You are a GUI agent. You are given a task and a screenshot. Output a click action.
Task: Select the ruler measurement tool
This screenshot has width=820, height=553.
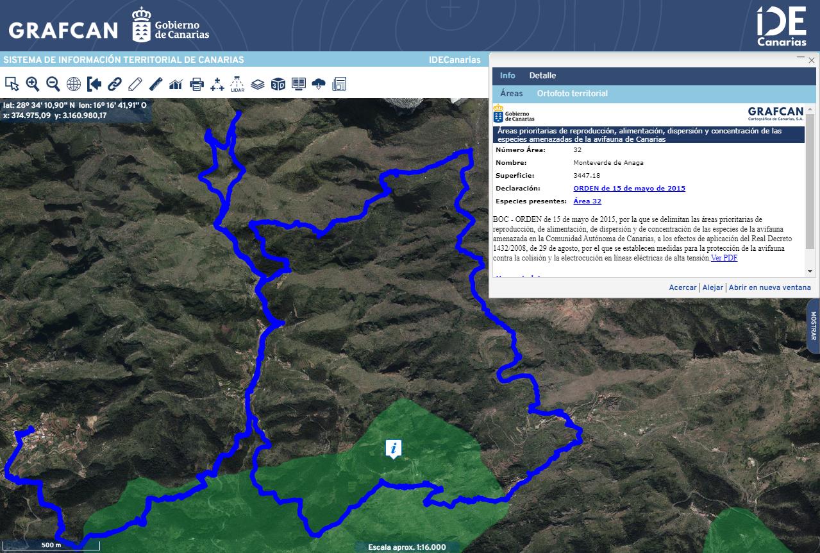coord(156,84)
